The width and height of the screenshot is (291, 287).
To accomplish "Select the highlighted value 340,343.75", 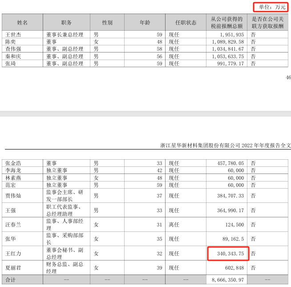I will point(230,254).
